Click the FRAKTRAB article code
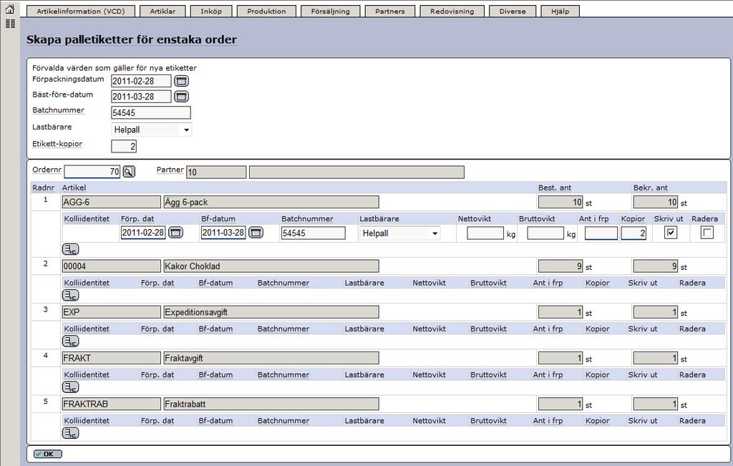 (111, 404)
